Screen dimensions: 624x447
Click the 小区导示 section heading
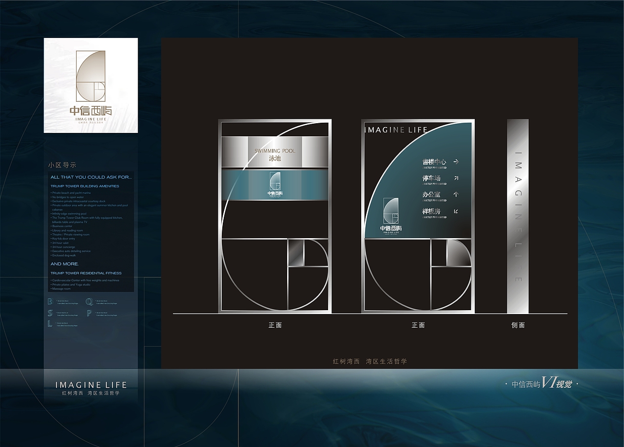pyautogui.click(x=62, y=165)
